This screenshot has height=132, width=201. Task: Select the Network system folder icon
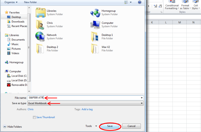point(41,36)
